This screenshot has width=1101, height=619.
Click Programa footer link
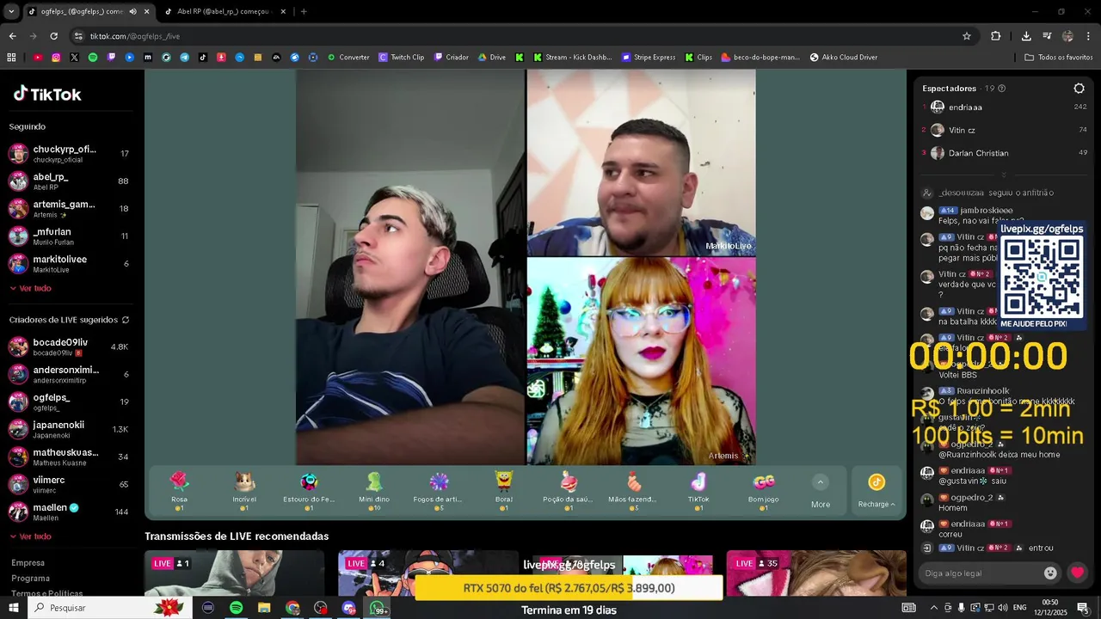[x=30, y=579]
